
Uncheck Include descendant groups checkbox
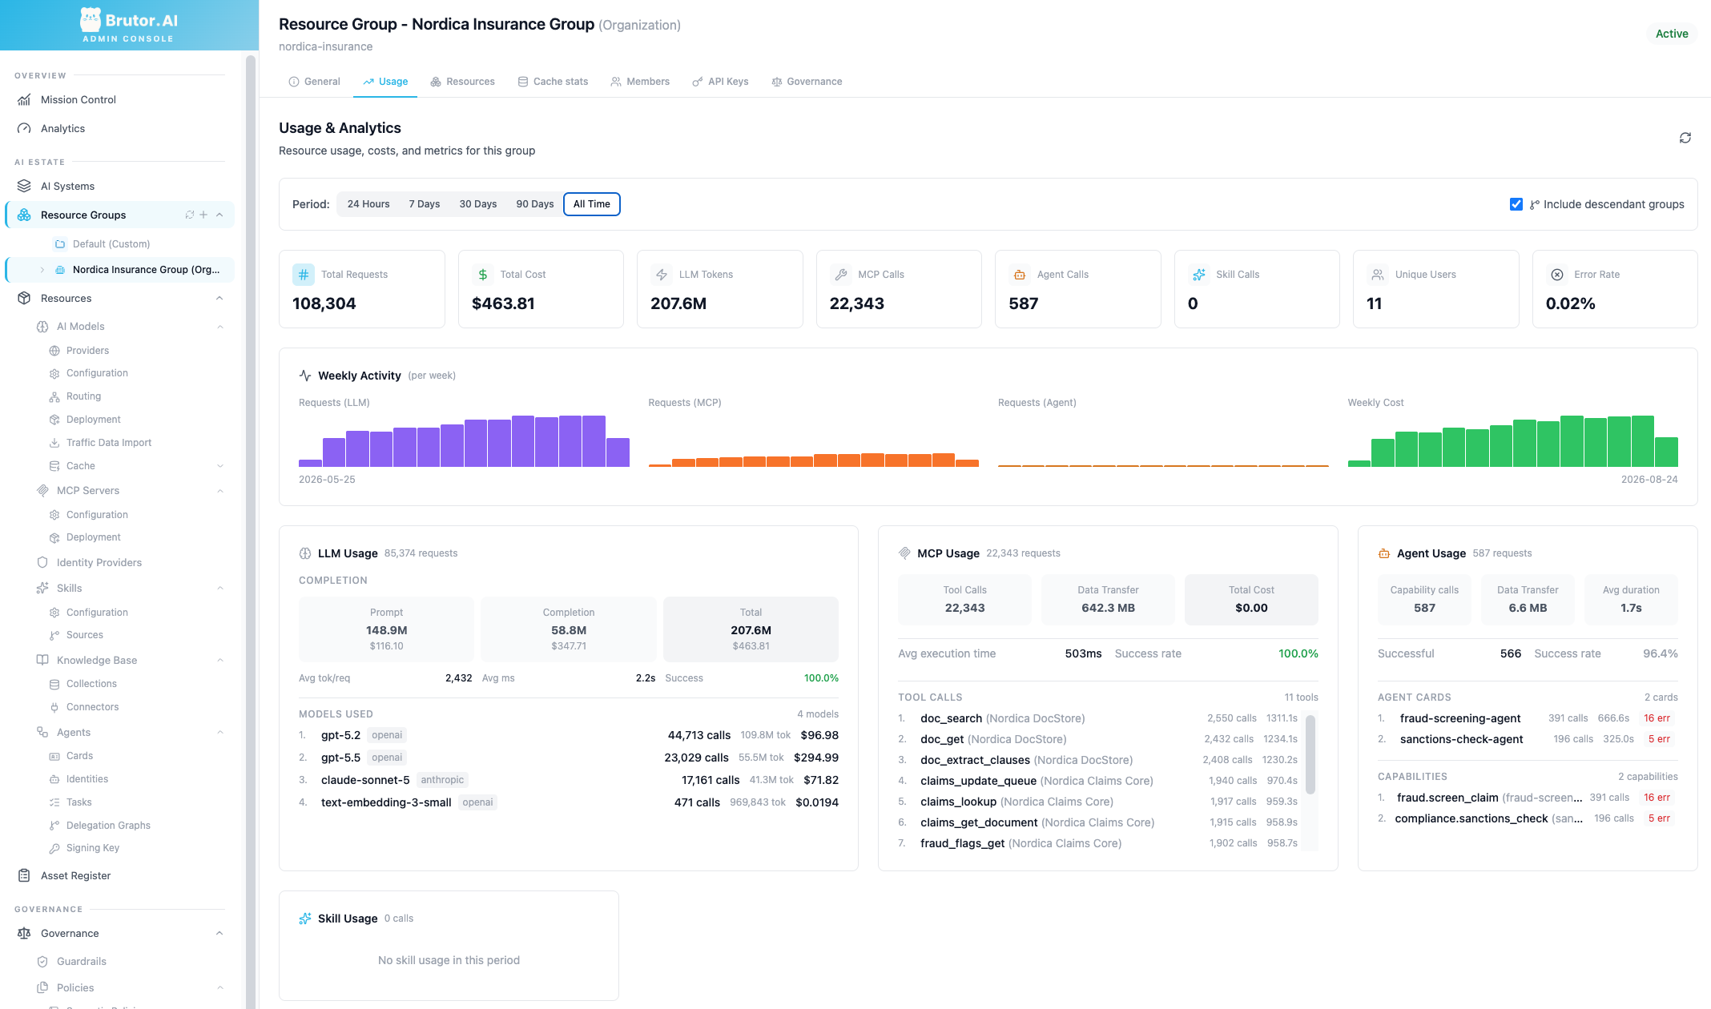point(1516,204)
